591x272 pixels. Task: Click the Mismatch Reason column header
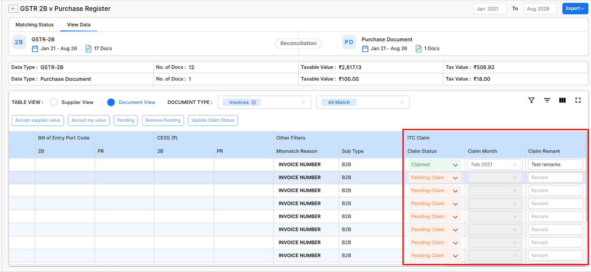click(297, 151)
